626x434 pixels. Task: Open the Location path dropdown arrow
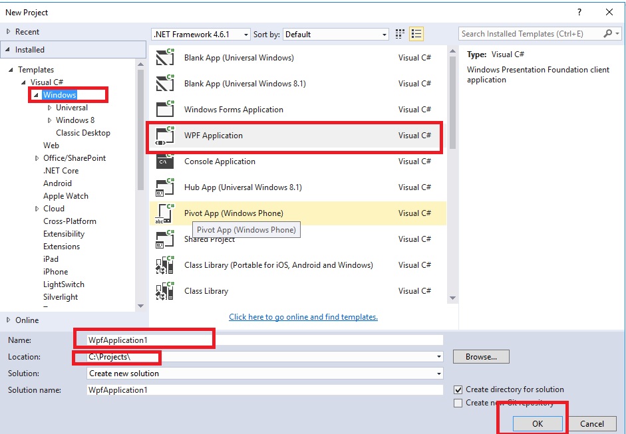439,357
